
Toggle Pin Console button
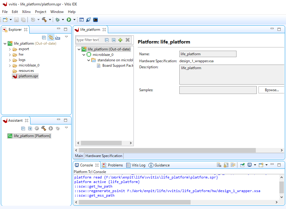point(243,165)
